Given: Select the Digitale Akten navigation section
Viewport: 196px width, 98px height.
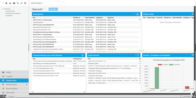Looking at the screenshot, I should pos(14,80).
